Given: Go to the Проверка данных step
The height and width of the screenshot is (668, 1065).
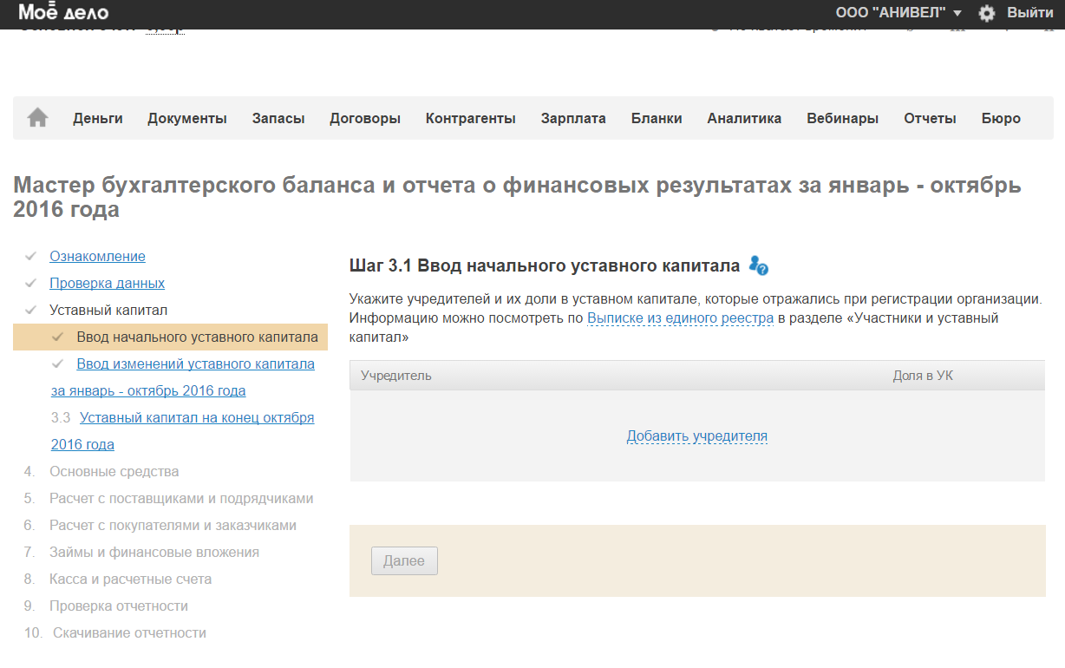Looking at the screenshot, I should [107, 284].
